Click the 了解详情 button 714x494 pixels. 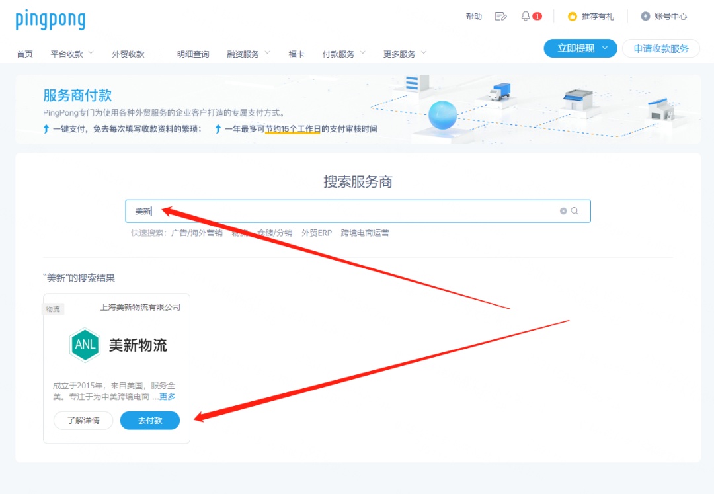[83, 421]
